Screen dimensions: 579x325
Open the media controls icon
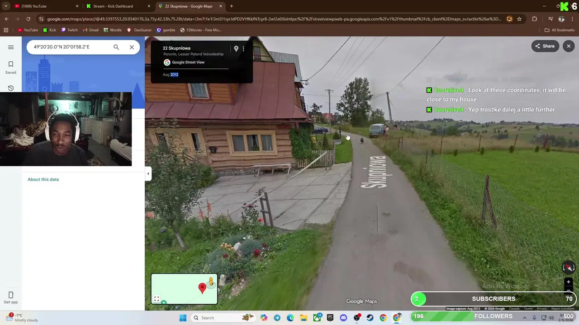[551, 19]
